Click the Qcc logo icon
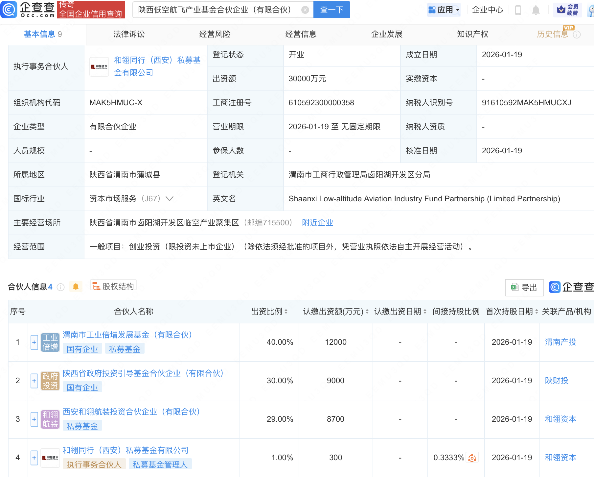The width and height of the screenshot is (594, 477). (x=9, y=10)
